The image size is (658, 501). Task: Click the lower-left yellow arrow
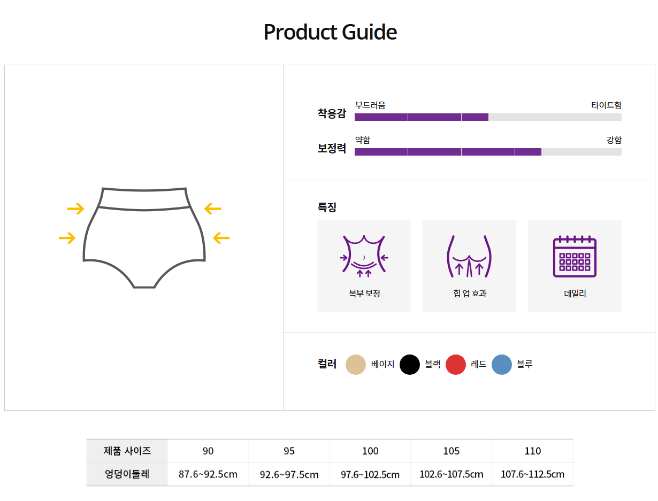coord(67,238)
